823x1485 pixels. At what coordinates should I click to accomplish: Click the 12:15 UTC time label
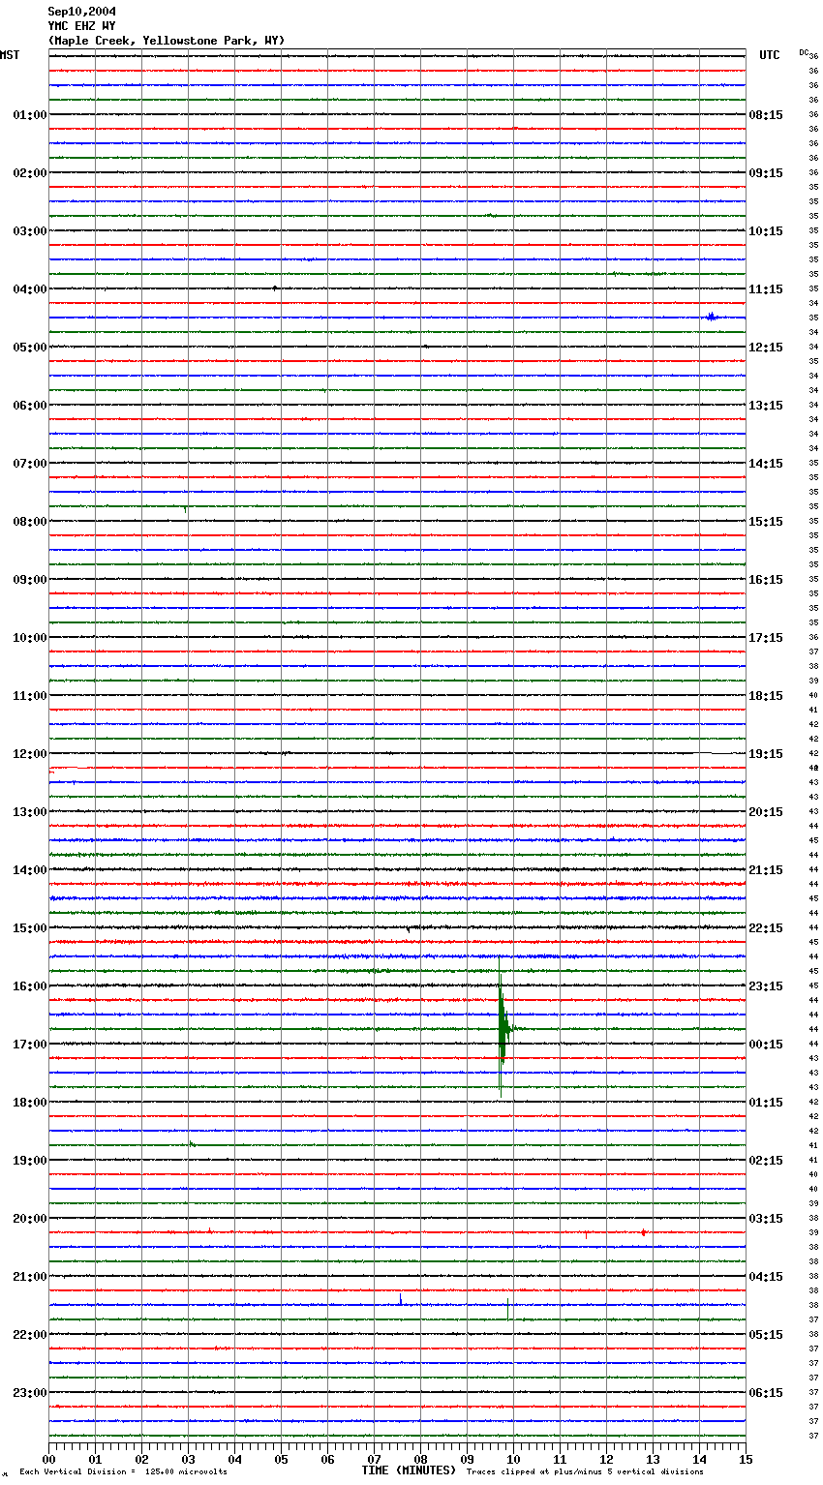[x=766, y=348]
